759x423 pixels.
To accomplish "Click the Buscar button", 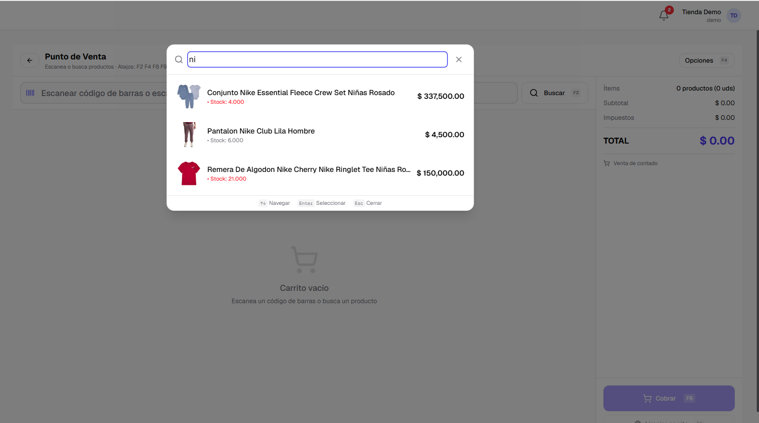I will [x=555, y=93].
